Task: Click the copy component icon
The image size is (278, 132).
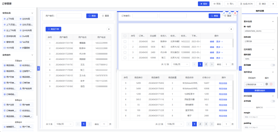Action: point(230,13)
